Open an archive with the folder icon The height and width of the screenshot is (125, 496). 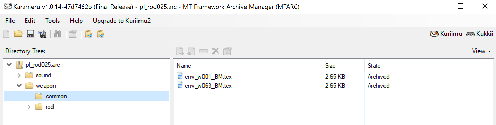[18, 34]
